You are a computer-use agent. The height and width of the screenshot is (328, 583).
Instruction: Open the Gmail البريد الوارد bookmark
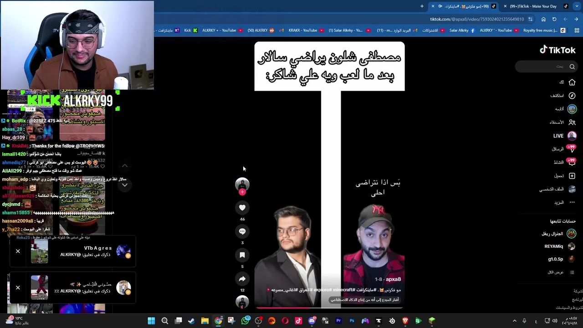pos(397,31)
